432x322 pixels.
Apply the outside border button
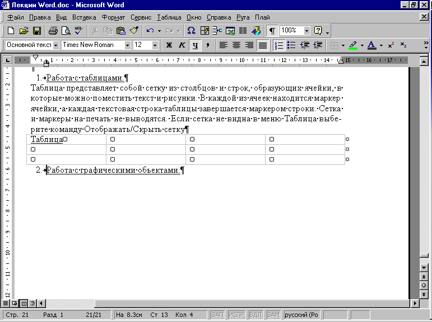(334, 45)
